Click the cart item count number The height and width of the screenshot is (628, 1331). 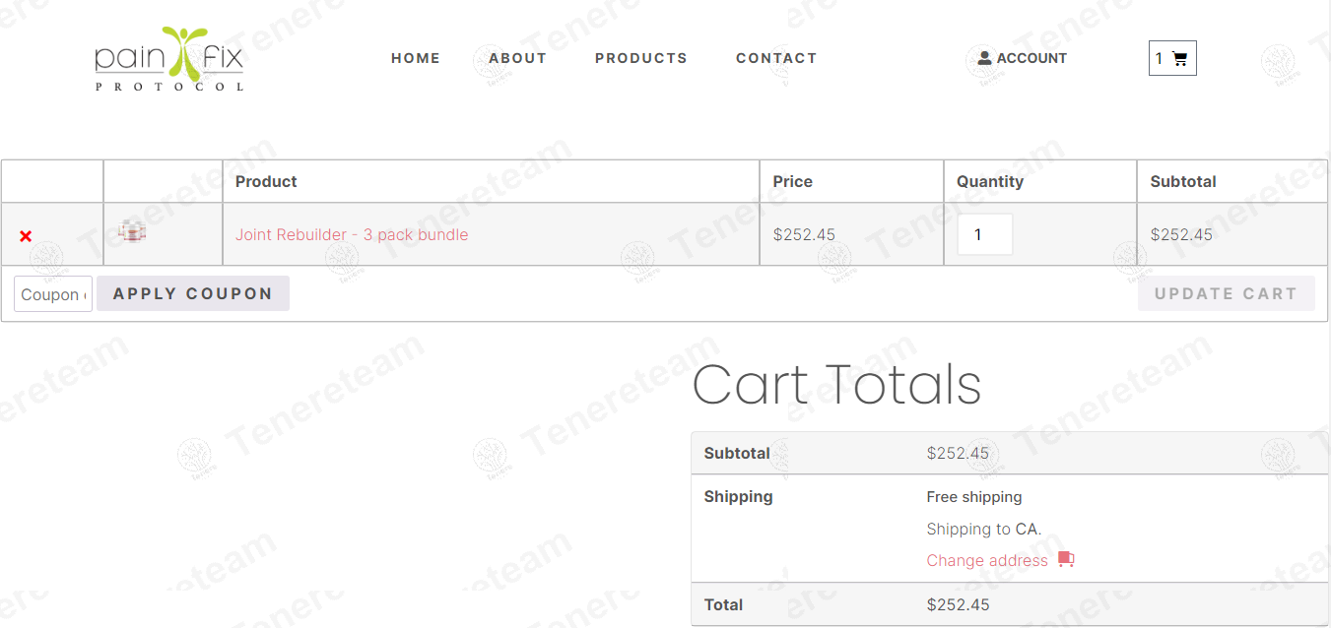click(1160, 59)
